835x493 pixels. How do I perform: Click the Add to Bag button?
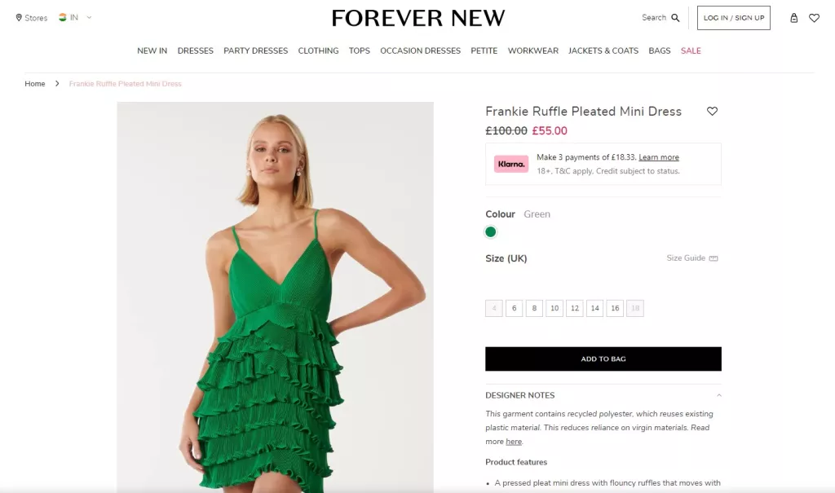click(603, 359)
